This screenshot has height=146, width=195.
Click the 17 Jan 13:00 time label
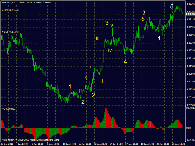pyautogui.click(x=132, y=144)
